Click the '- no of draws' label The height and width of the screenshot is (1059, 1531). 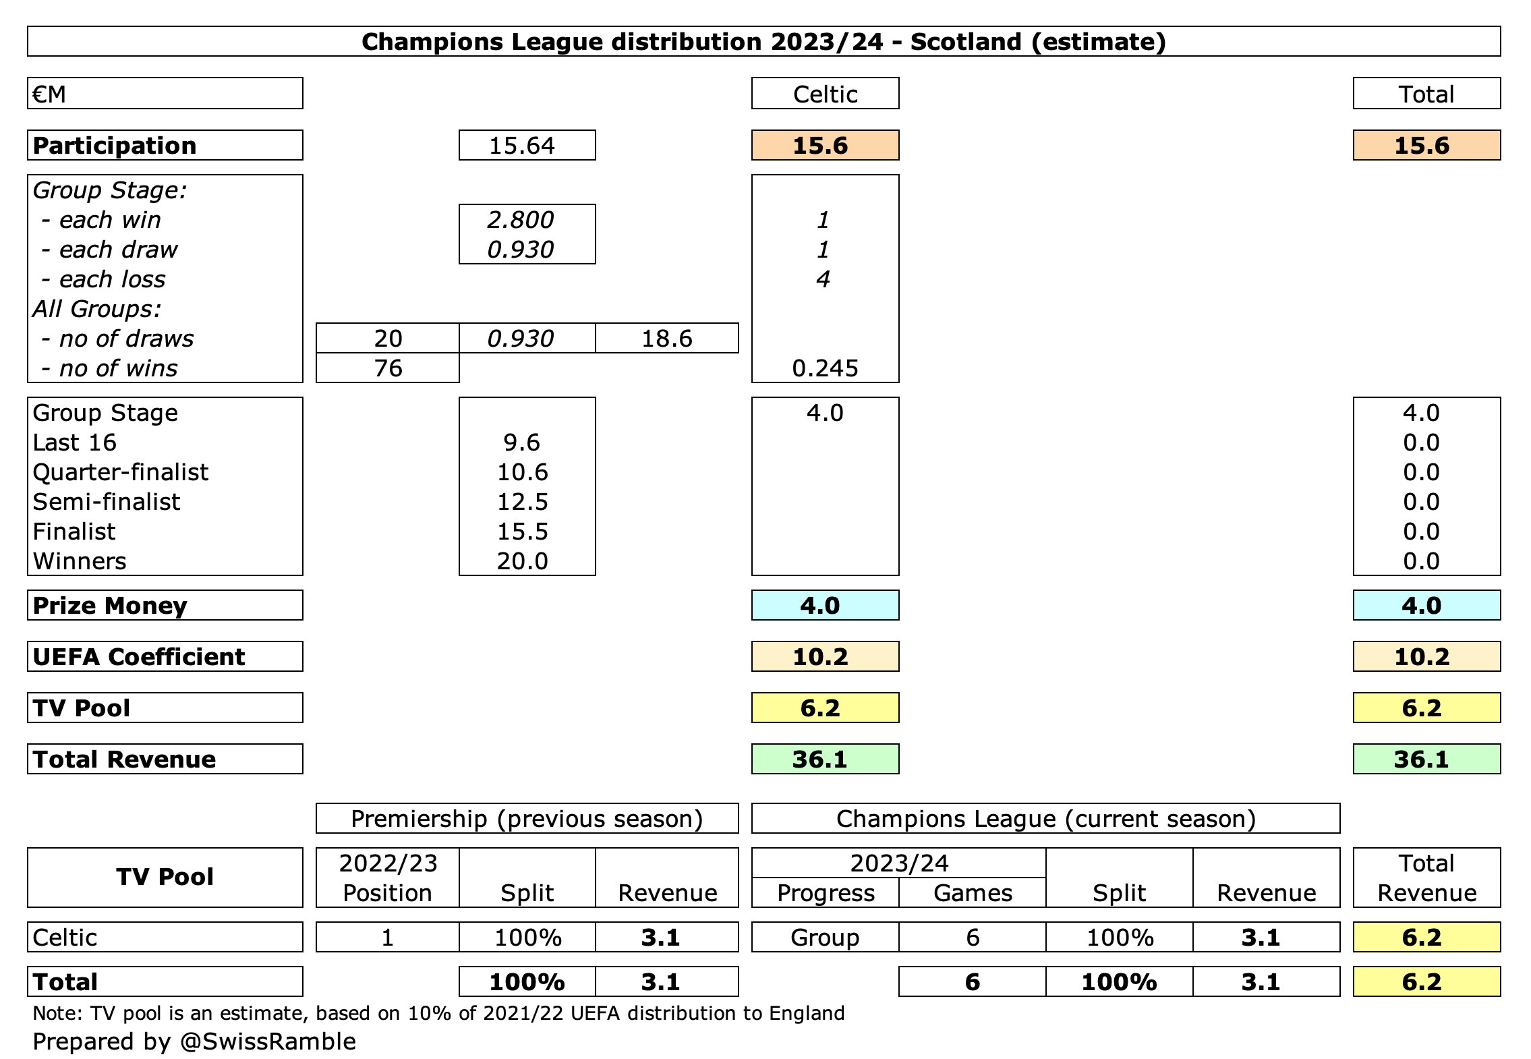click(117, 339)
